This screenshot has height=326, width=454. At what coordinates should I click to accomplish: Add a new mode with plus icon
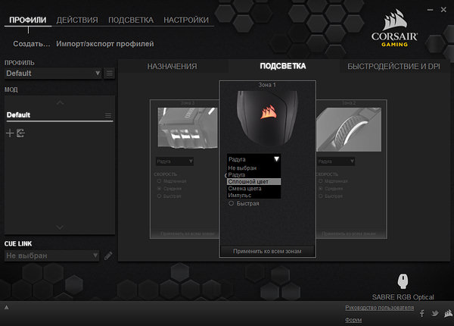tap(10, 133)
